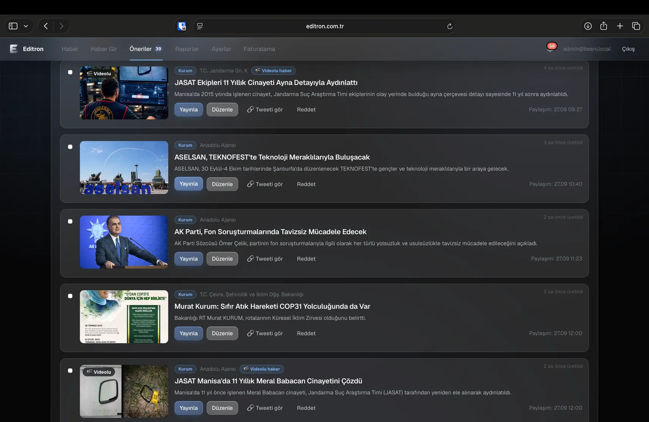Click the source "T.C. Çevre, Şehircilik ve İklim Dğş. Bakanlığı"
The image size is (649, 422).
click(x=252, y=295)
